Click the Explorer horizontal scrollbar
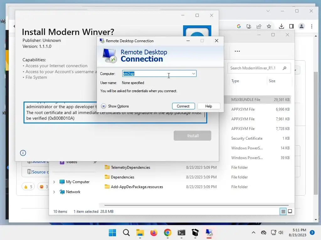This screenshot has width=321, height=240. pos(197,205)
